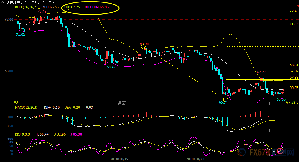
Task: Click the 69.90 high price label
Action: (144, 44)
